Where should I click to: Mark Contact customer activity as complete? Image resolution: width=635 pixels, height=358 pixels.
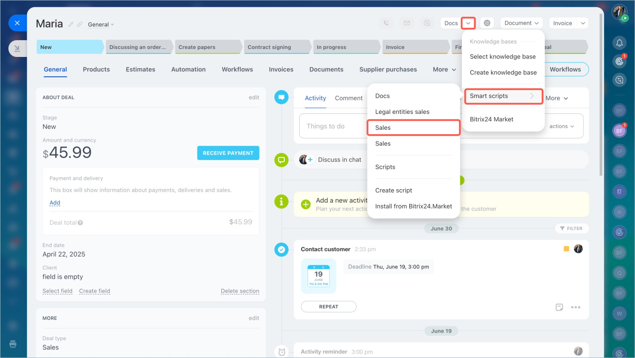pos(281,250)
